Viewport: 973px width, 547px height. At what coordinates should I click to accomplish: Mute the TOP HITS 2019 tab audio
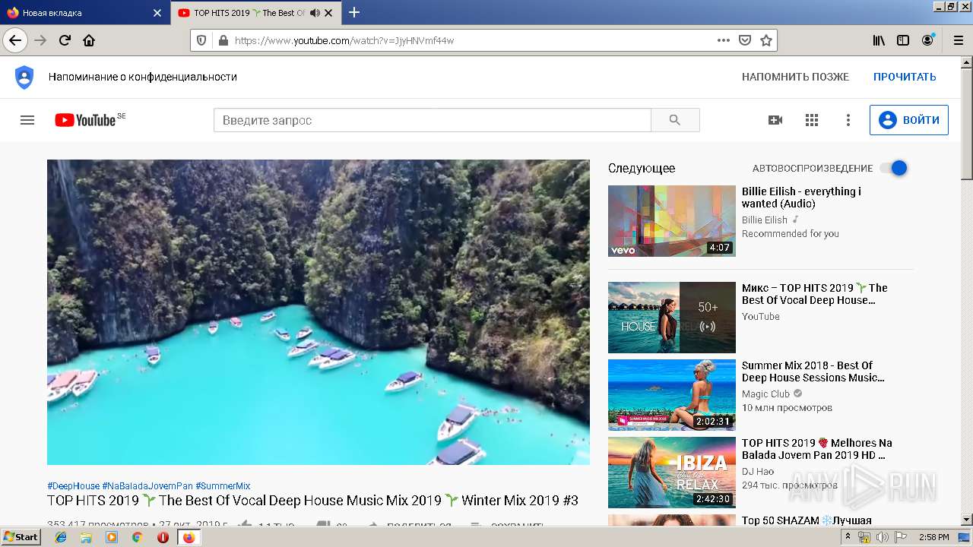pos(315,13)
